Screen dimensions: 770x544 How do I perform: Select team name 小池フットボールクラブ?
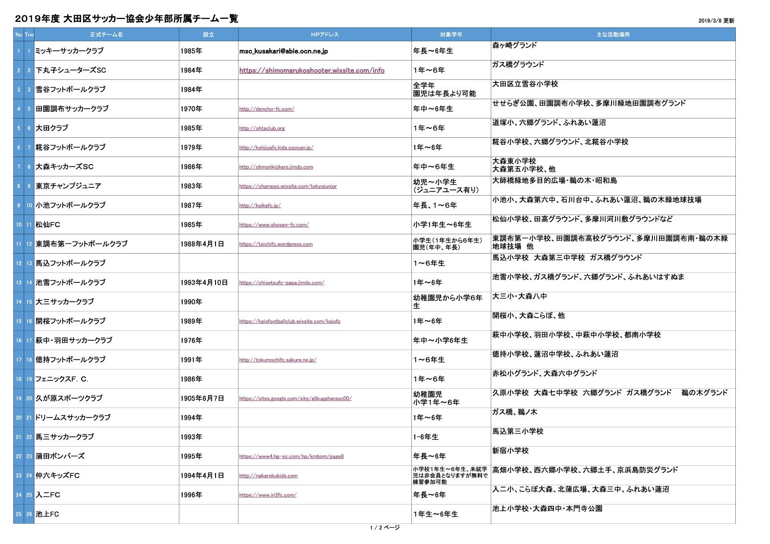click(70, 205)
